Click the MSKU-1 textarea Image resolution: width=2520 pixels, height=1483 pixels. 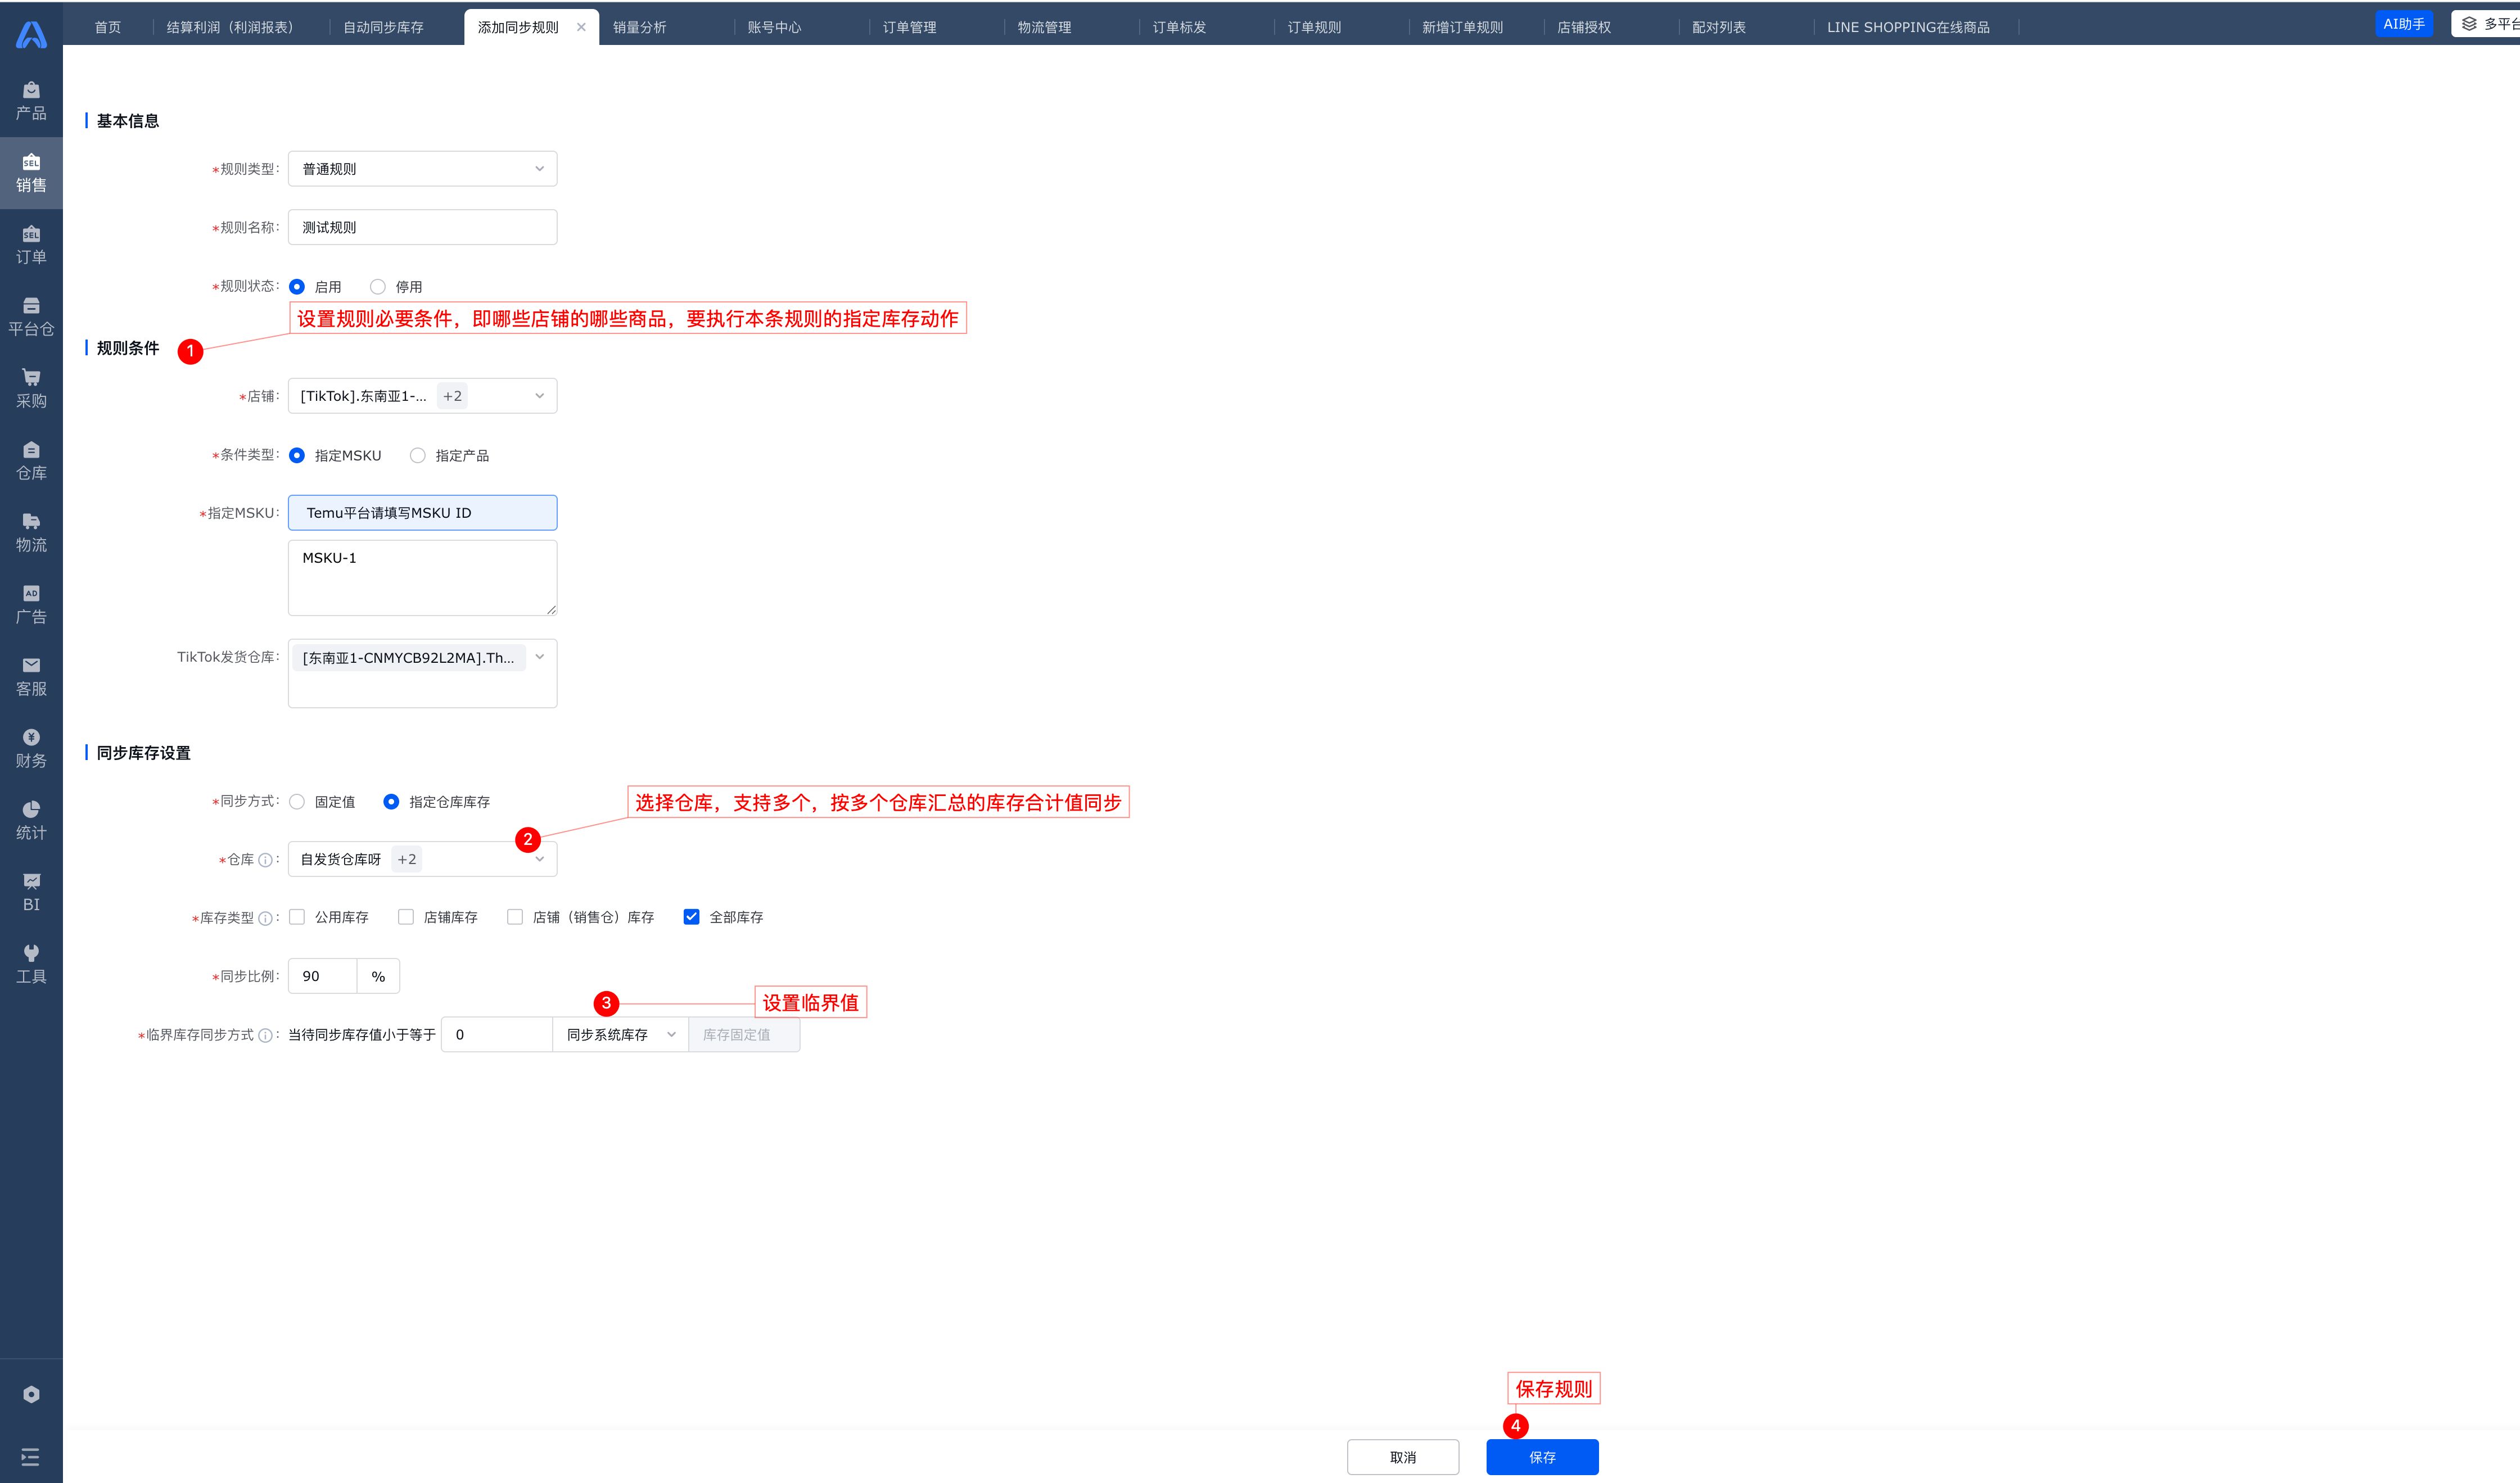[x=422, y=578]
